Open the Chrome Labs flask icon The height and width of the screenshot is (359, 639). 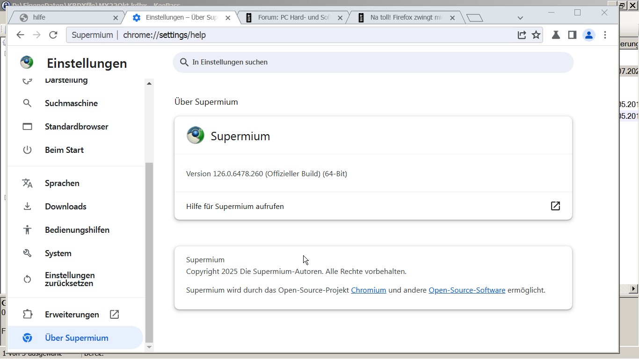(x=556, y=35)
